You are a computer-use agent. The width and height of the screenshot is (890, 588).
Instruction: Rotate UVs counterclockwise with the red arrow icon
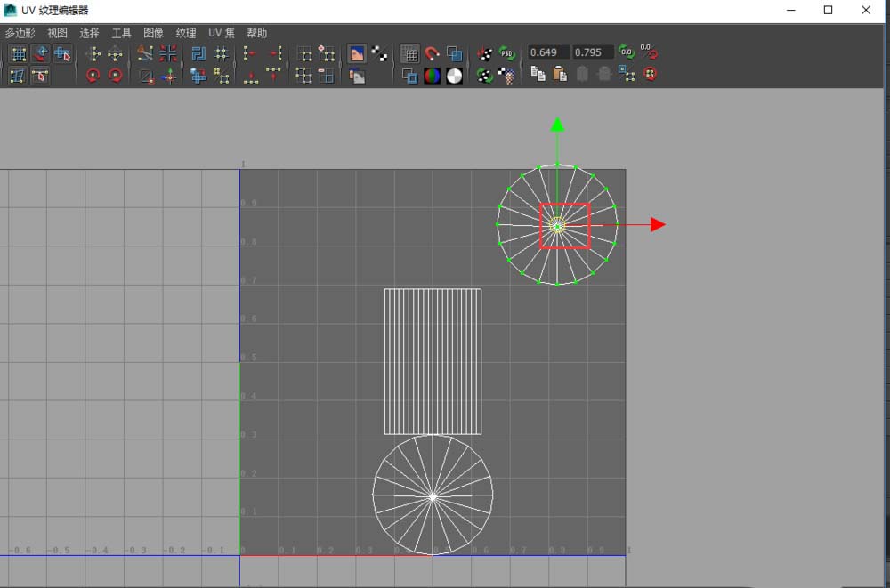[x=93, y=77]
